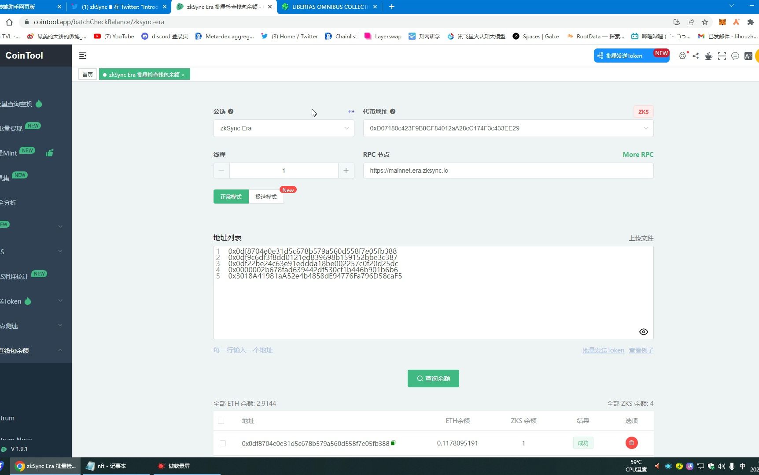Click the coffee cup donate icon

pyautogui.click(x=709, y=56)
